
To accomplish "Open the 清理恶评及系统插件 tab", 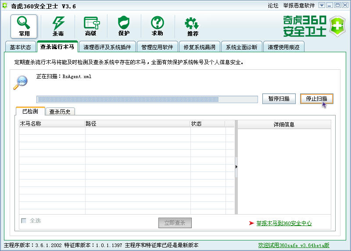I will coord(107,47).
